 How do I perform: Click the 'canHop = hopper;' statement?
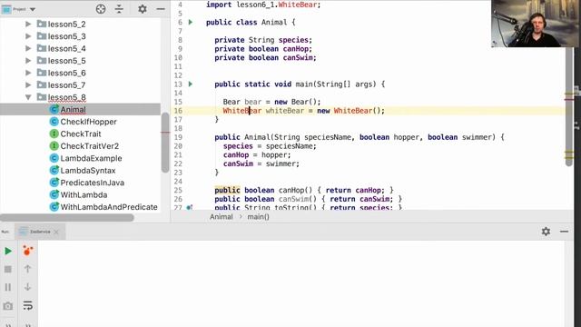coord(257,155)
